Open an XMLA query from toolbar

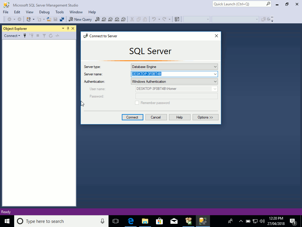tap(117, 19)
